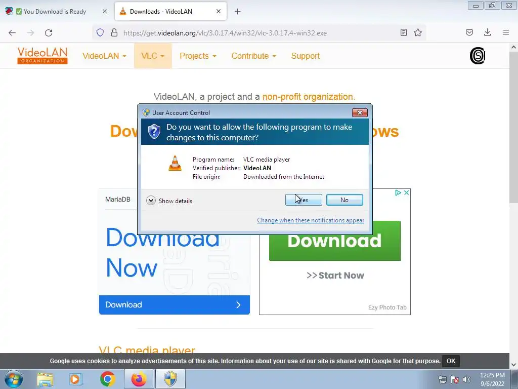Open the media player taskbar icon
This screenshot has height=389, width=518.
click(x=76, y=379)
